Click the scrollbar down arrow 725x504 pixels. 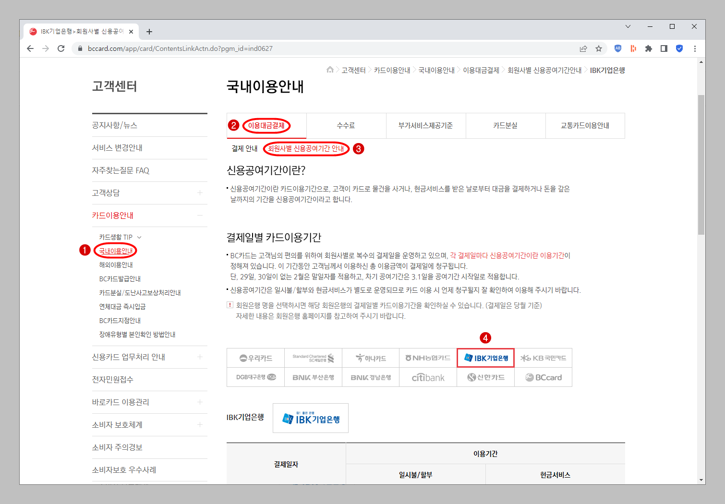point(701,480)
